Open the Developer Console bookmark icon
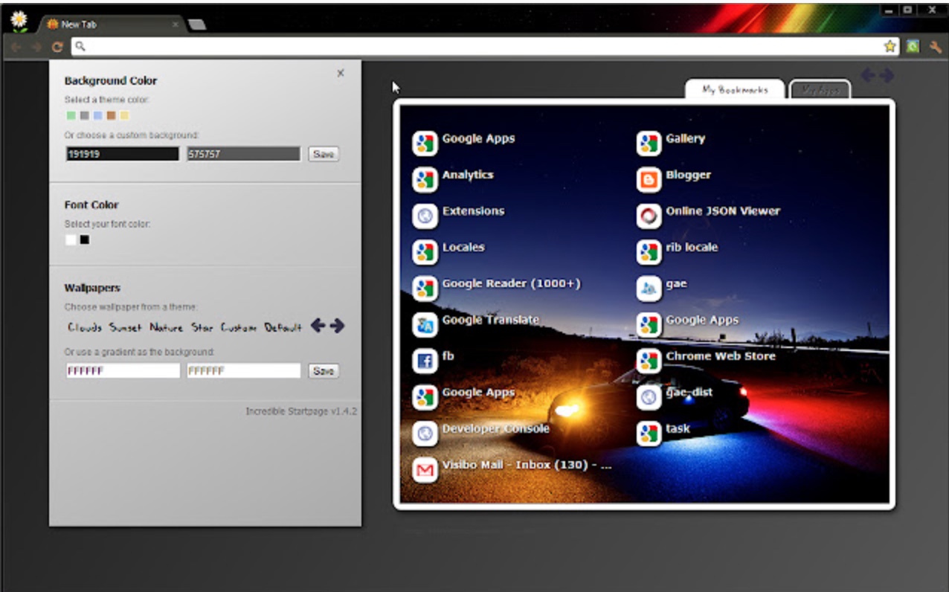 (x=425, y=434)
